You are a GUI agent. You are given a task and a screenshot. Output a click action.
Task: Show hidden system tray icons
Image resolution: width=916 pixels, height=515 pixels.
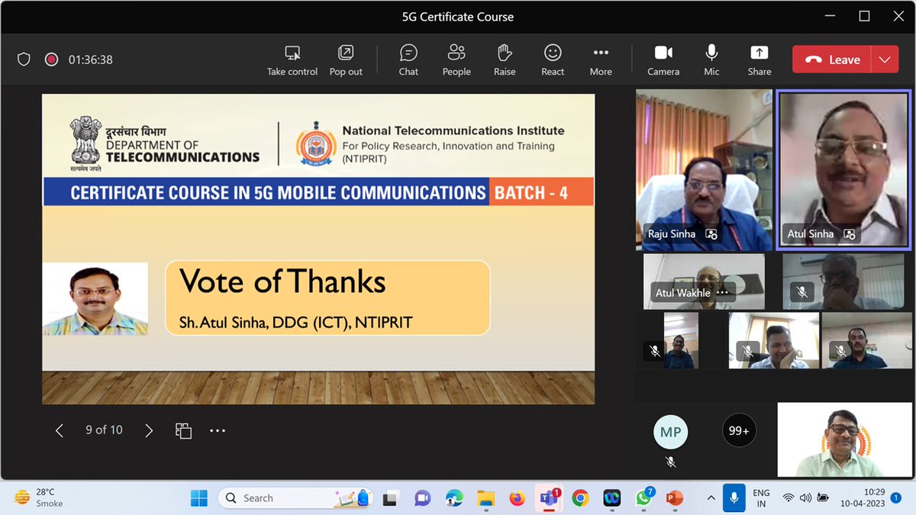click(x=711, y=498)
